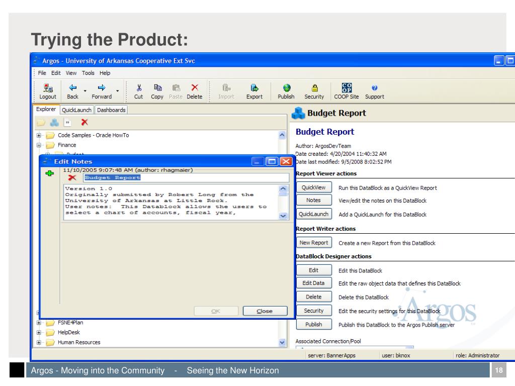Open the Edit menu
Image resolution: width=515 pixels, height=386 pixels.
[56, 73]
